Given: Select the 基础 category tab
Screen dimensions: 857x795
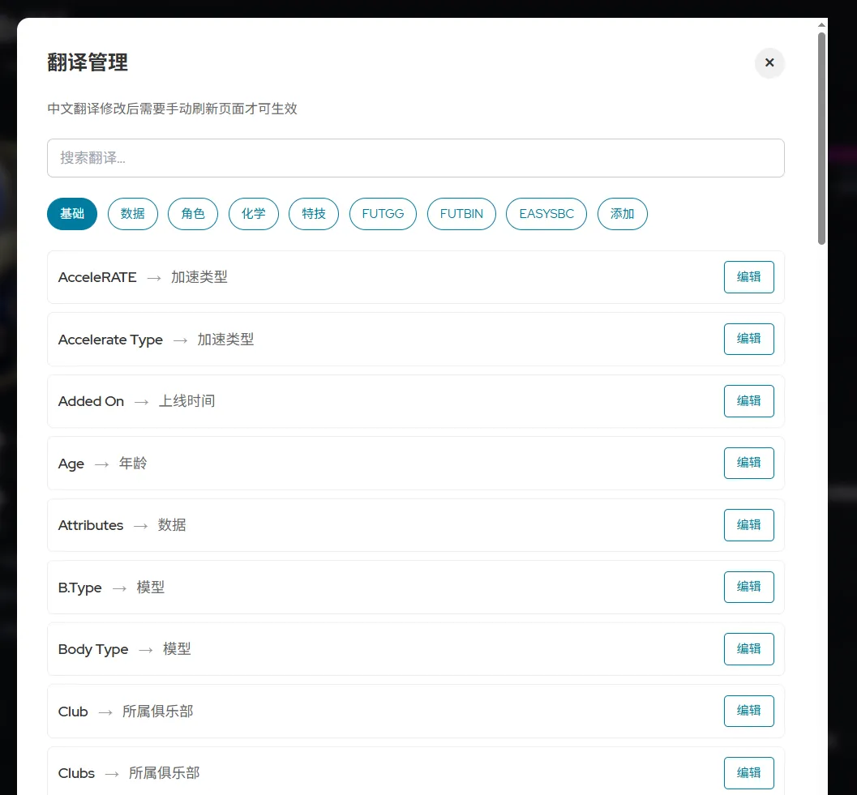Looking at the screenshot, I should [x=72, y=214].
